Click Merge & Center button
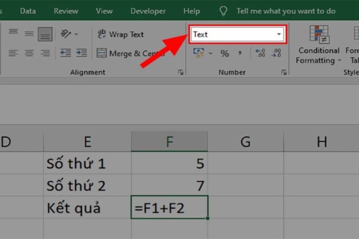 (131, 54)
